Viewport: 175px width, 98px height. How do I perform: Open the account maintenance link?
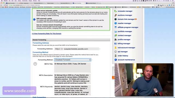[x=126, y=60]
